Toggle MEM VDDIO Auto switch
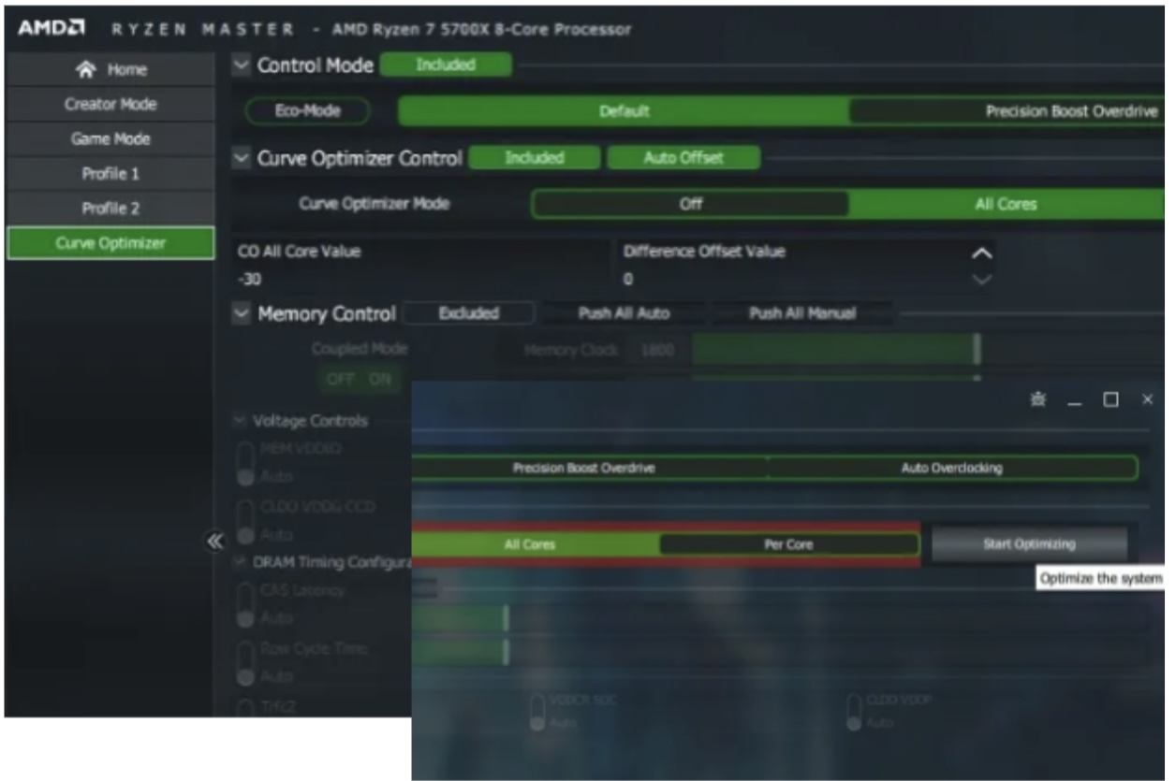This screenshot has width=1176, height=781. click(246, 464)
